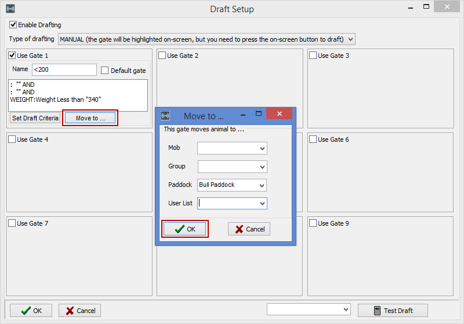Cancel Draft Setup with bottom Cancel button
Screen dimensions: 464x324
pyautogui.click(x=79, y=311)
